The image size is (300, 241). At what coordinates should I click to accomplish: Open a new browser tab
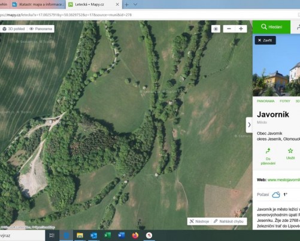(x=126, y=4)
